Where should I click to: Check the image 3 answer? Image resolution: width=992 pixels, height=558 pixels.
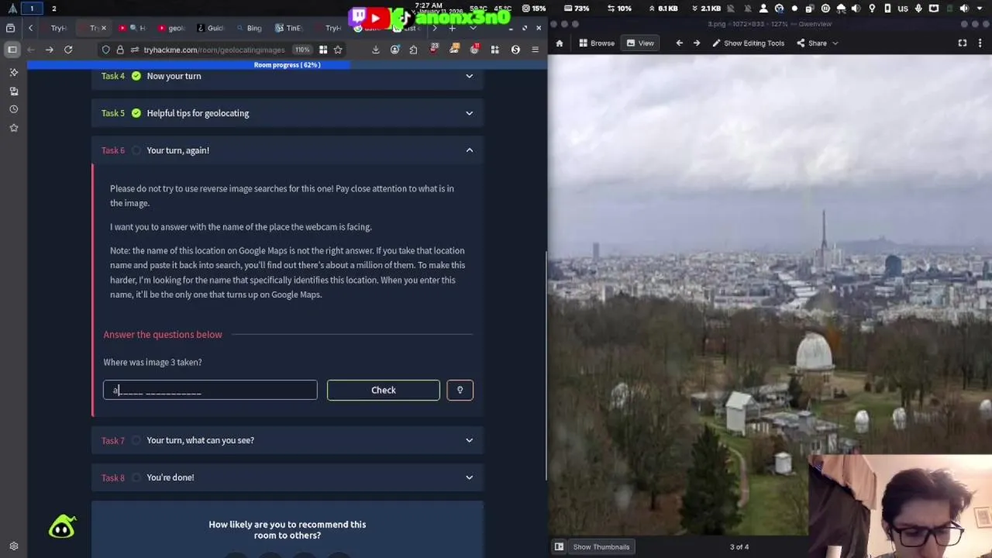point(383,390)
